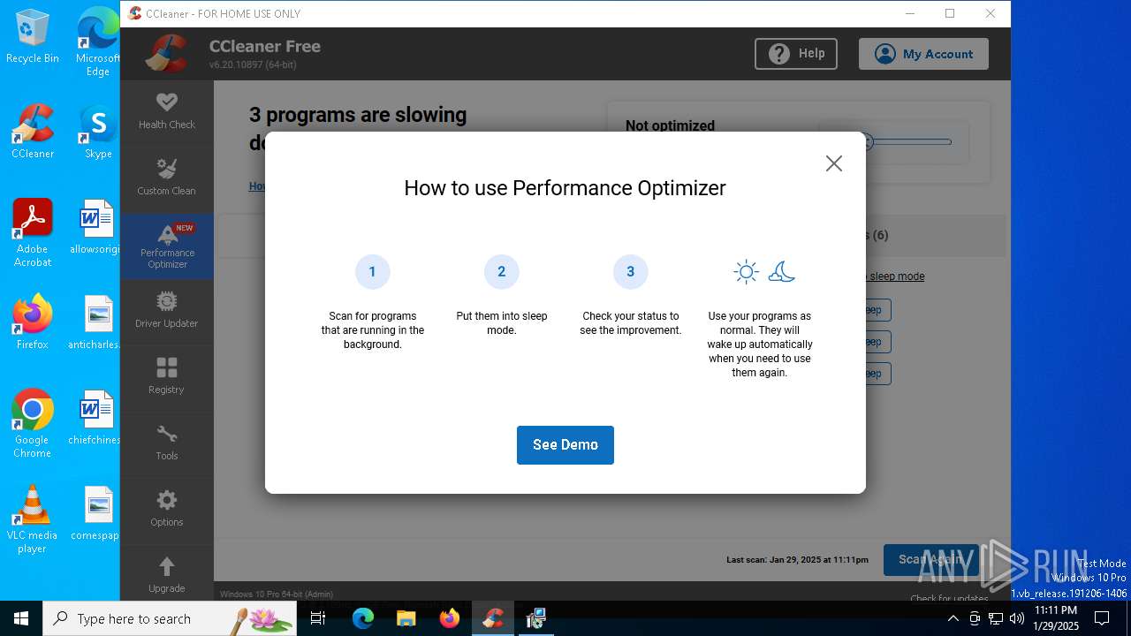This screenshot has width=1131, height=636.
Task: Open Custom Clean section
Action: click(166, 178)
